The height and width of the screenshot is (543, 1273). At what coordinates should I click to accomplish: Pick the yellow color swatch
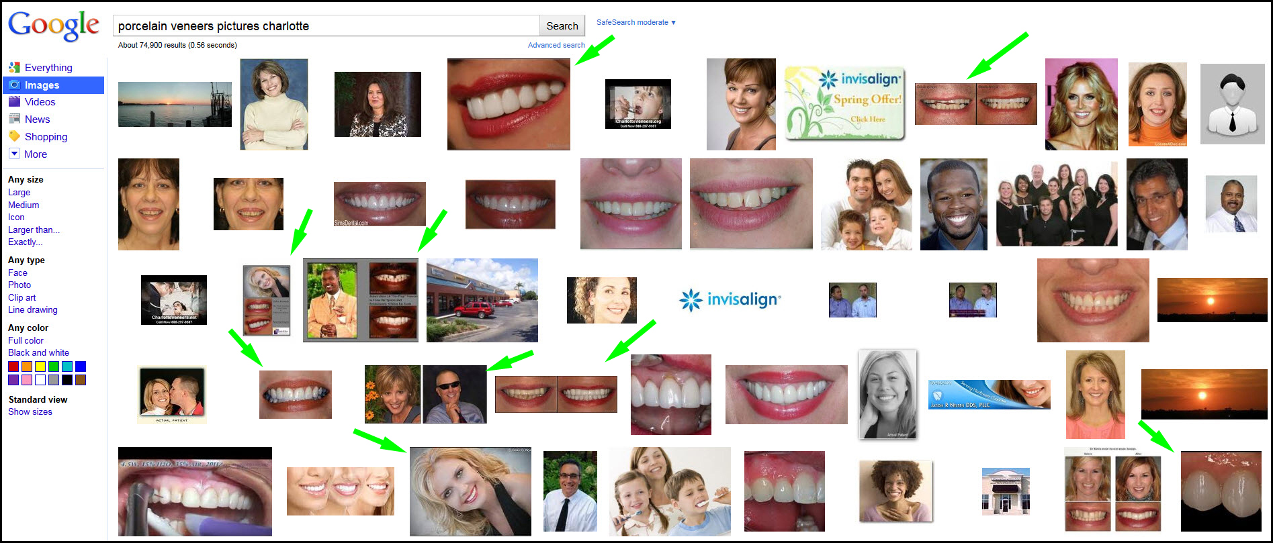point(40,366)
